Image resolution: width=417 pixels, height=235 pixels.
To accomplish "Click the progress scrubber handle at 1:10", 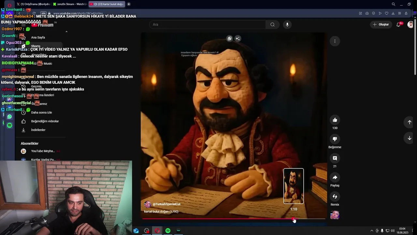I will [x=294, y=219].
